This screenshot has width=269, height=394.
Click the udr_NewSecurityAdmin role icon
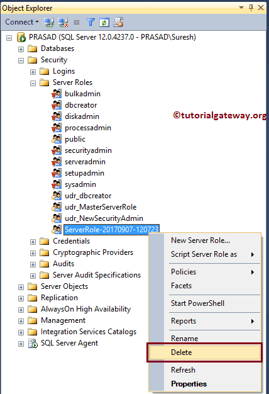coord(57,218)
